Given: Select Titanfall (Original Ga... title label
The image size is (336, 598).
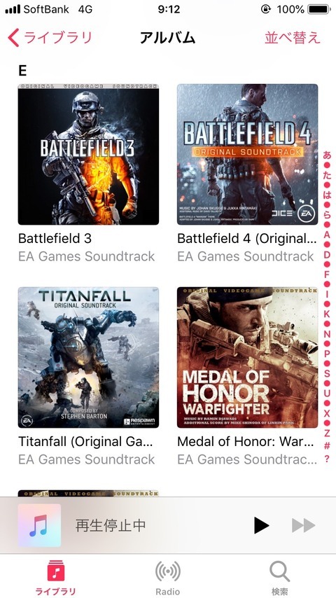Looking at the screenshot, I should [x=85, y=442].
